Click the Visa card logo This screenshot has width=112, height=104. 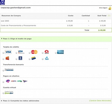[8, 52]
